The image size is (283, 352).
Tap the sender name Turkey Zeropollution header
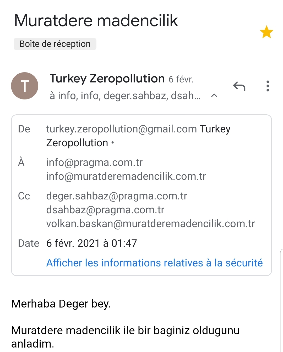(x=107, y=79)
